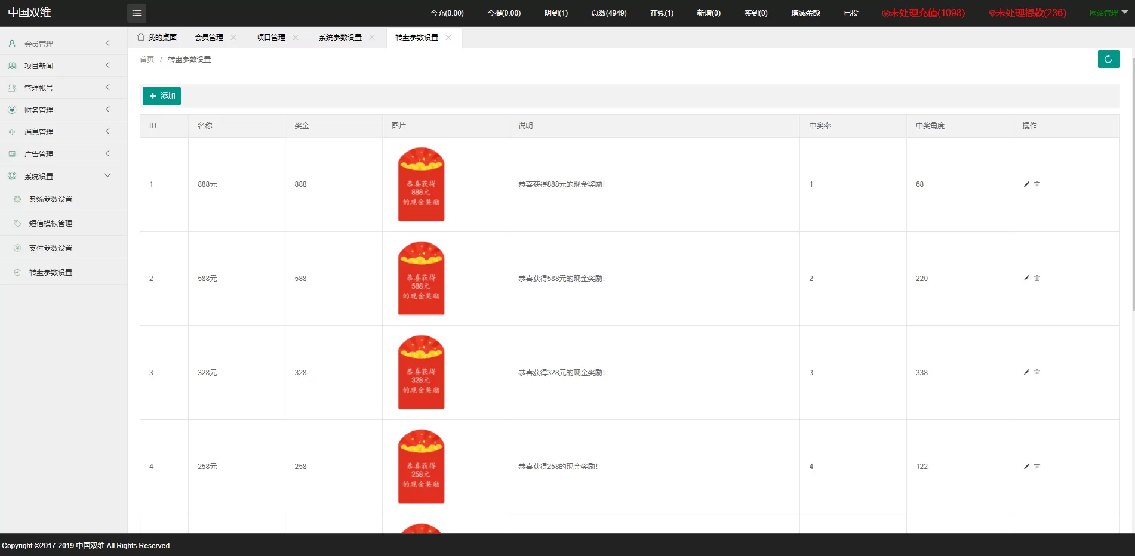Click the 添加 button
Screen dimensions: 1135x556
[x=162, y=96]
